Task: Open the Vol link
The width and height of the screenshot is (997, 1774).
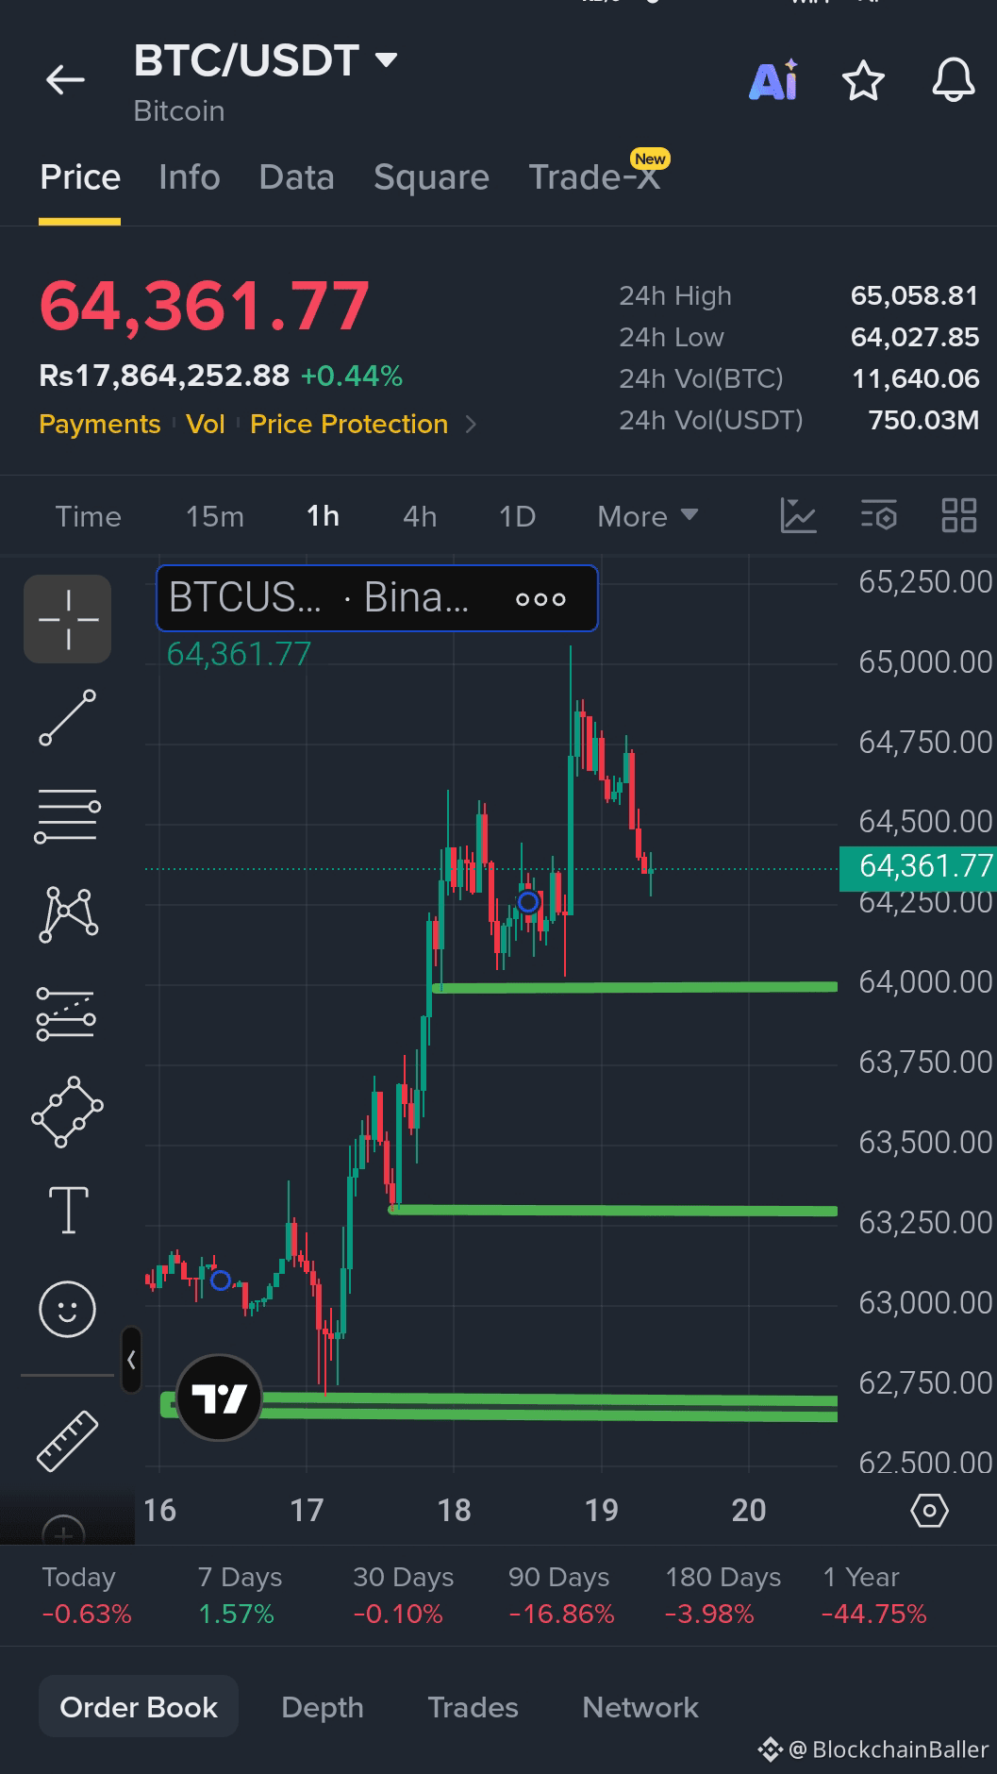Action: pos(206,425)
